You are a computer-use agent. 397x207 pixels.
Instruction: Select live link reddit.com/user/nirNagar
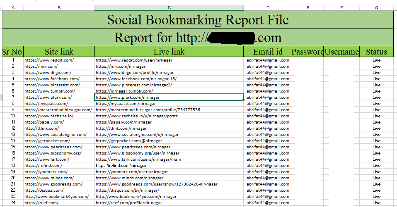coord(134,60)
